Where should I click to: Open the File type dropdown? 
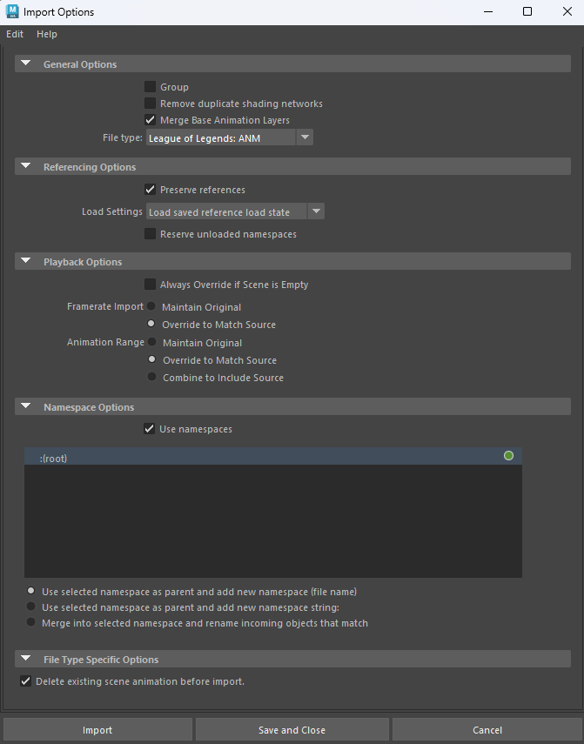230,137
